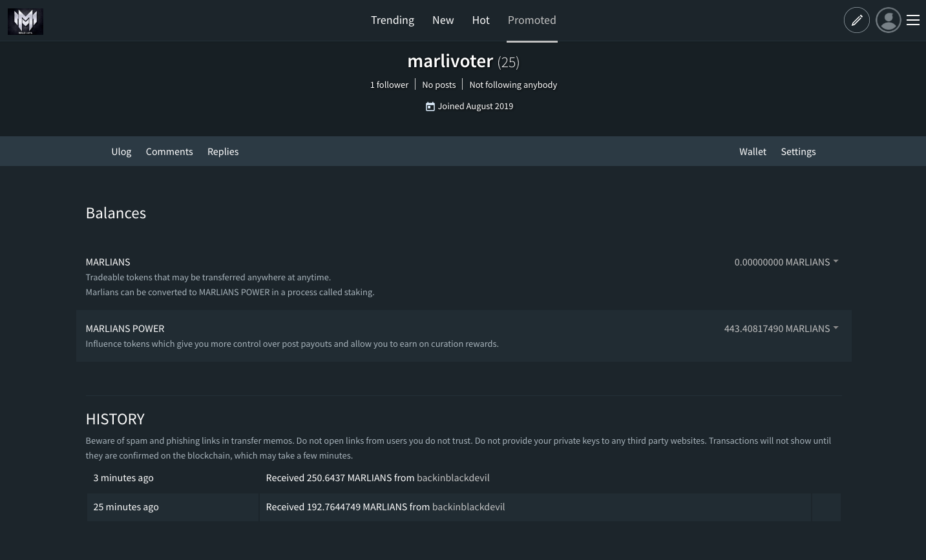Open the Settings tab
Image resolution: width=926 pixels, height=560 pixels.
pyautogui.click(x=798, y=151)
